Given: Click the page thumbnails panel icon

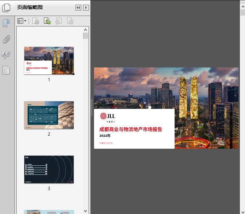Looking at the screenshot, I should 7,8.
